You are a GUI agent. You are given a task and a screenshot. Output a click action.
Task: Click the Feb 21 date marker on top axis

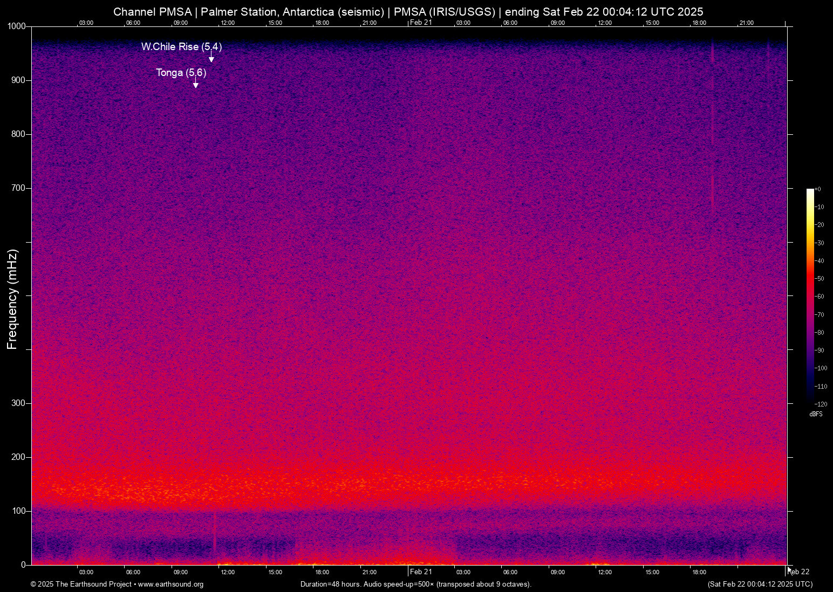tap(421, 23)
